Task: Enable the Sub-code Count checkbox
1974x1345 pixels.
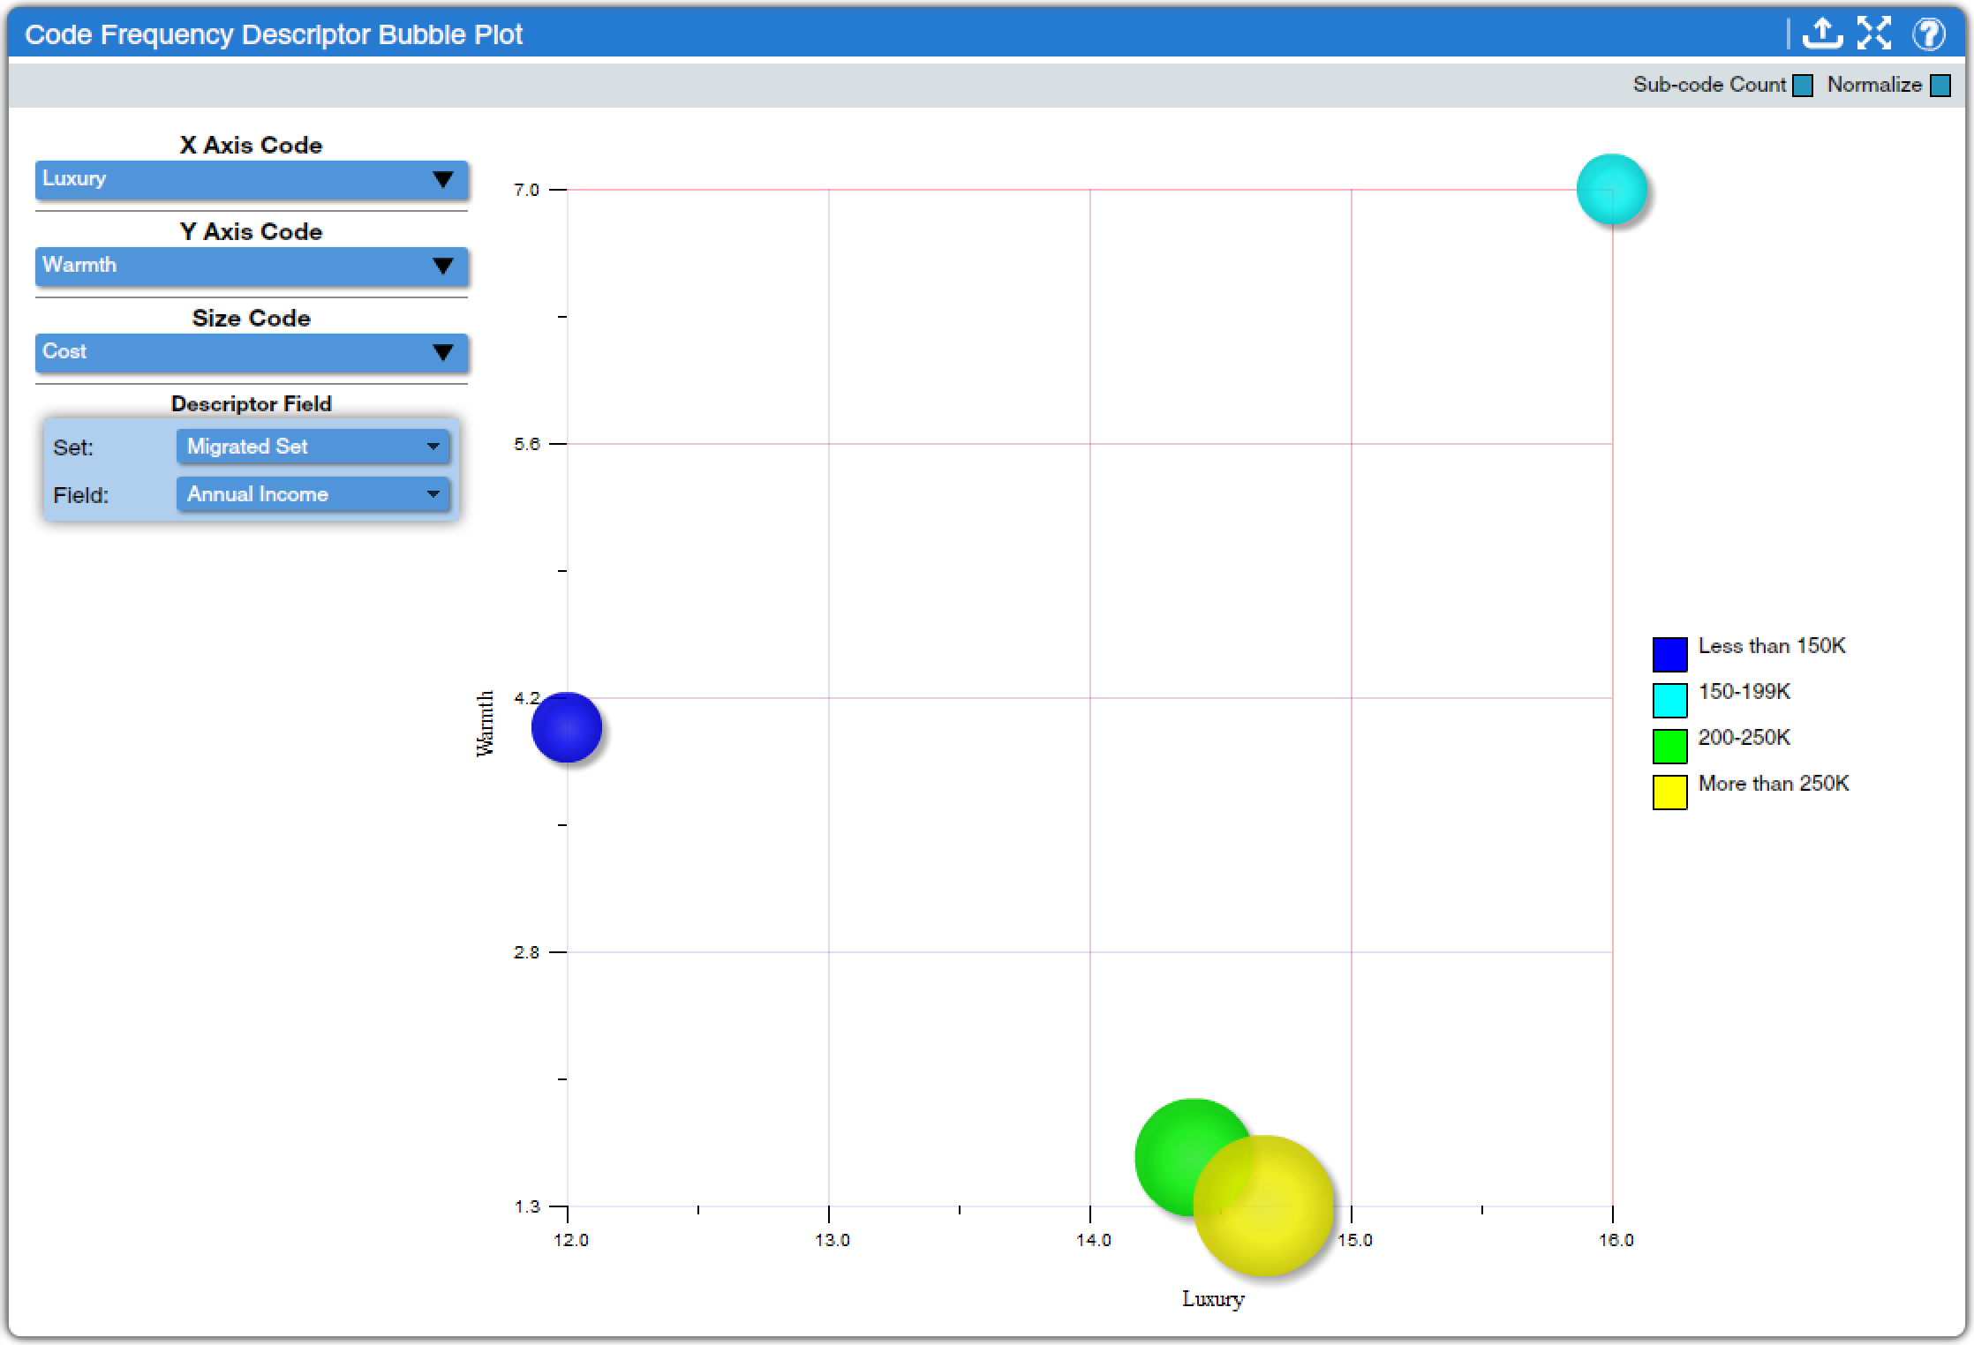Action: [x=1803, y=86]
